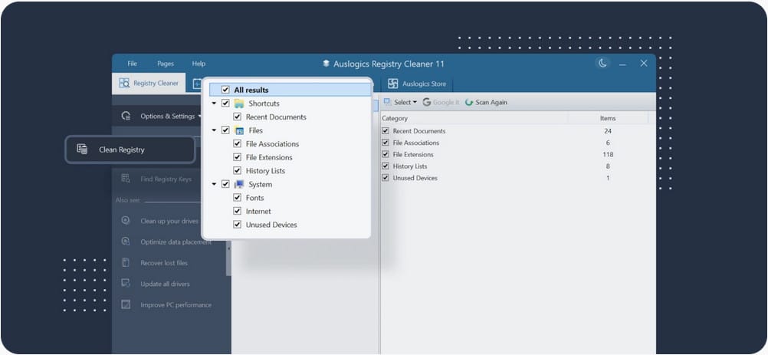
Task: Click the File Associations item count 6
Action: [608, 143]
